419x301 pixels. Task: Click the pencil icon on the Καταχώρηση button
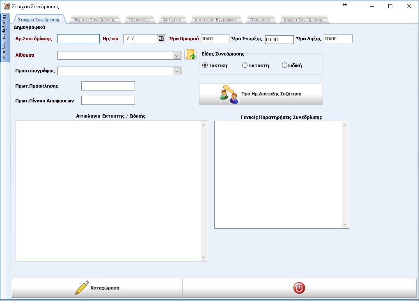(82, 288)
